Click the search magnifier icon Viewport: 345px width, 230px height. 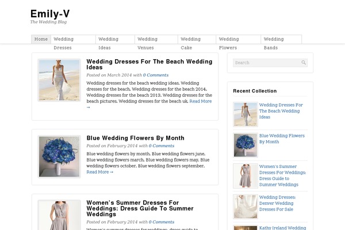304,63
